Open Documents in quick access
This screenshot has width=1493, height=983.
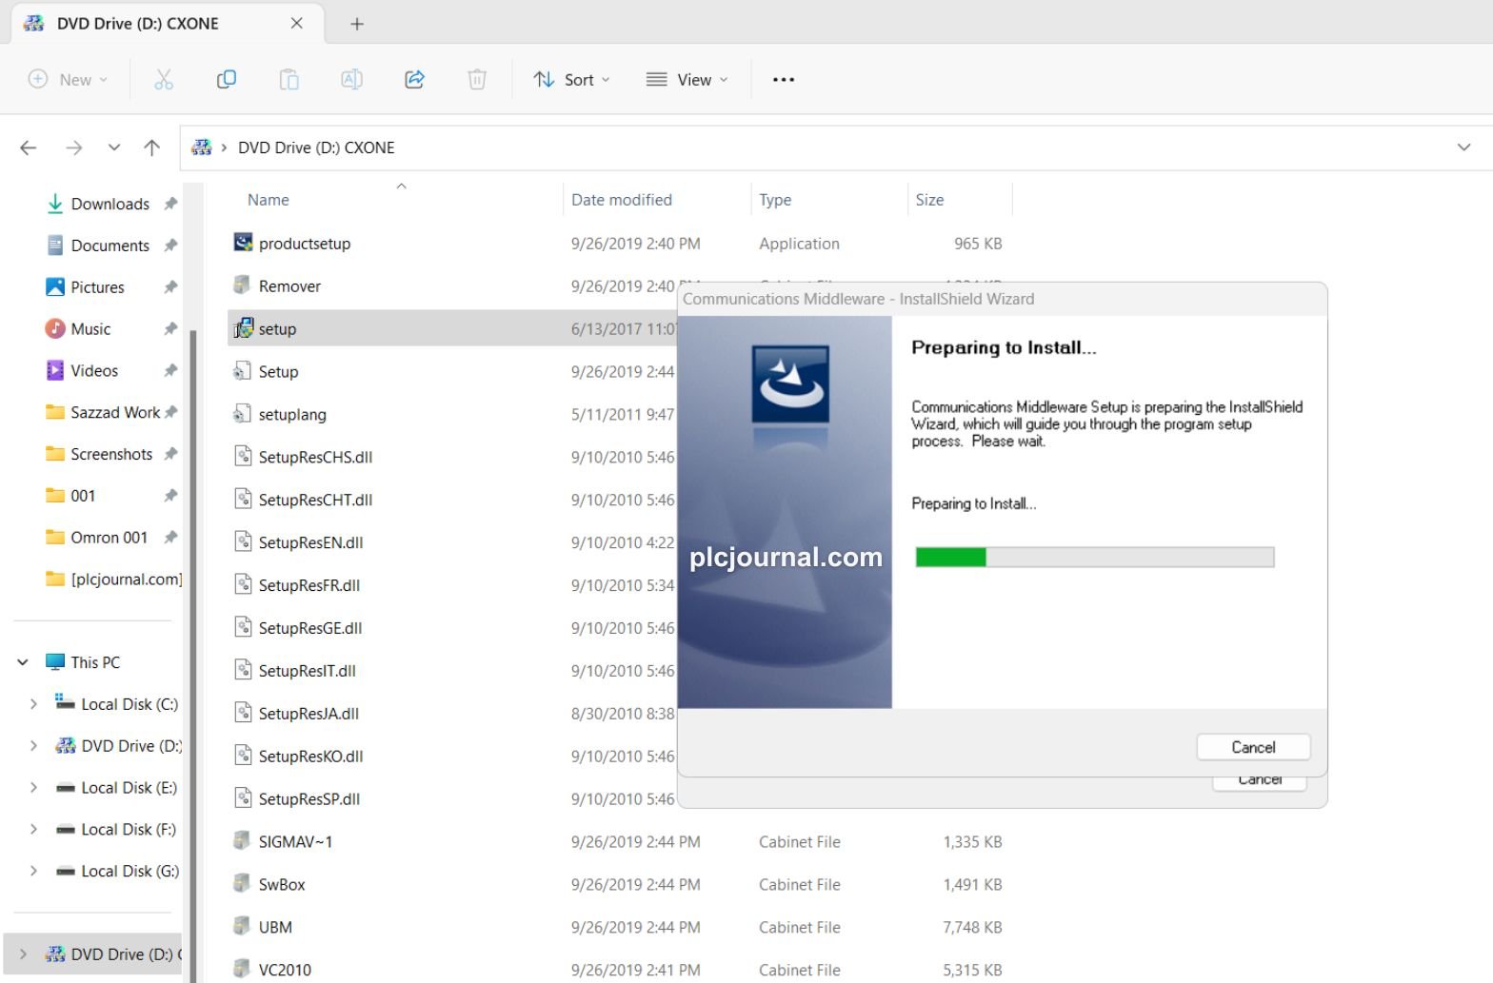109,246
